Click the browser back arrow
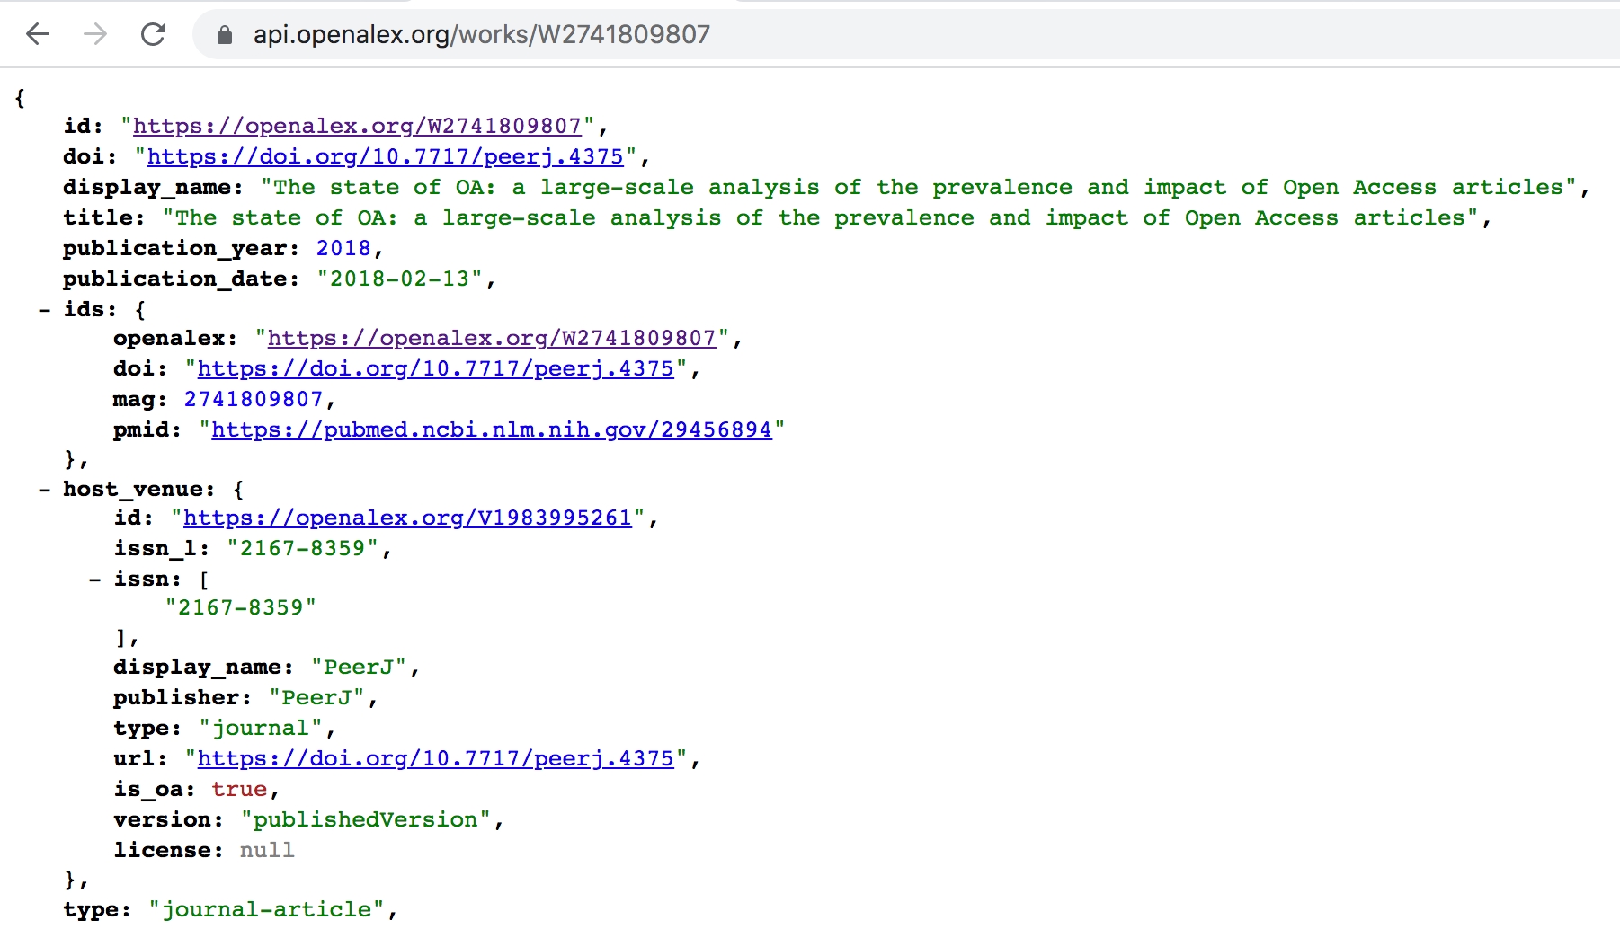1620x929 pixels. pos(38,34)
